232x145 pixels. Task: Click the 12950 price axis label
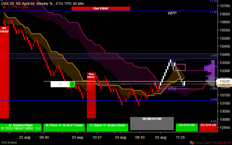coord(225,128)
